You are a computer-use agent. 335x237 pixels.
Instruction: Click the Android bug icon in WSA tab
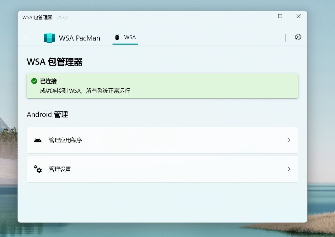point(117,37)
